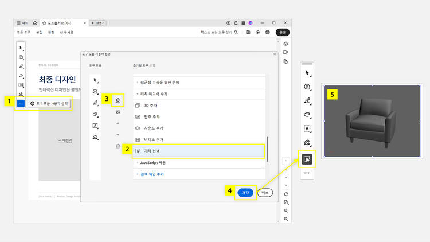
Task: Choose 단추 추가 tool in list
Action: click(200, 117)
